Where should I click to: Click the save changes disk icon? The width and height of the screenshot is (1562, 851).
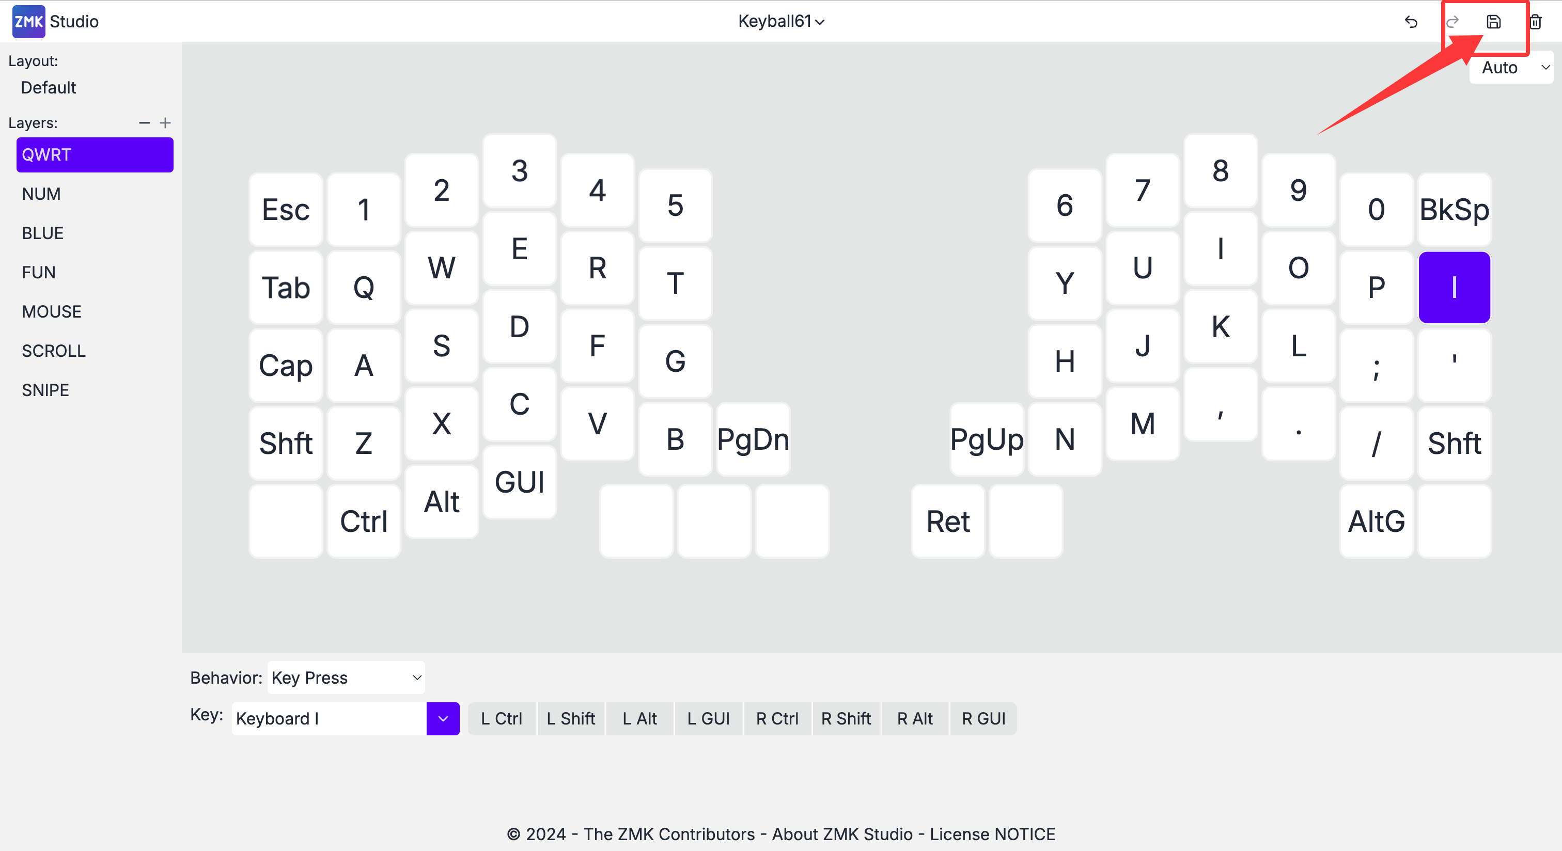tap(1493, 22)
